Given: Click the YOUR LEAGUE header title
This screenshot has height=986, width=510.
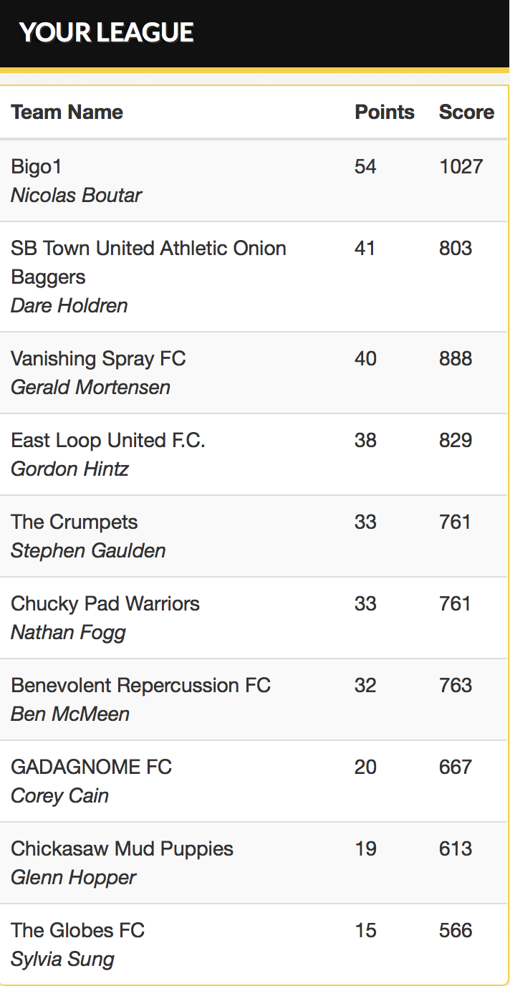Looking at the screenshot, I should 106,32.
